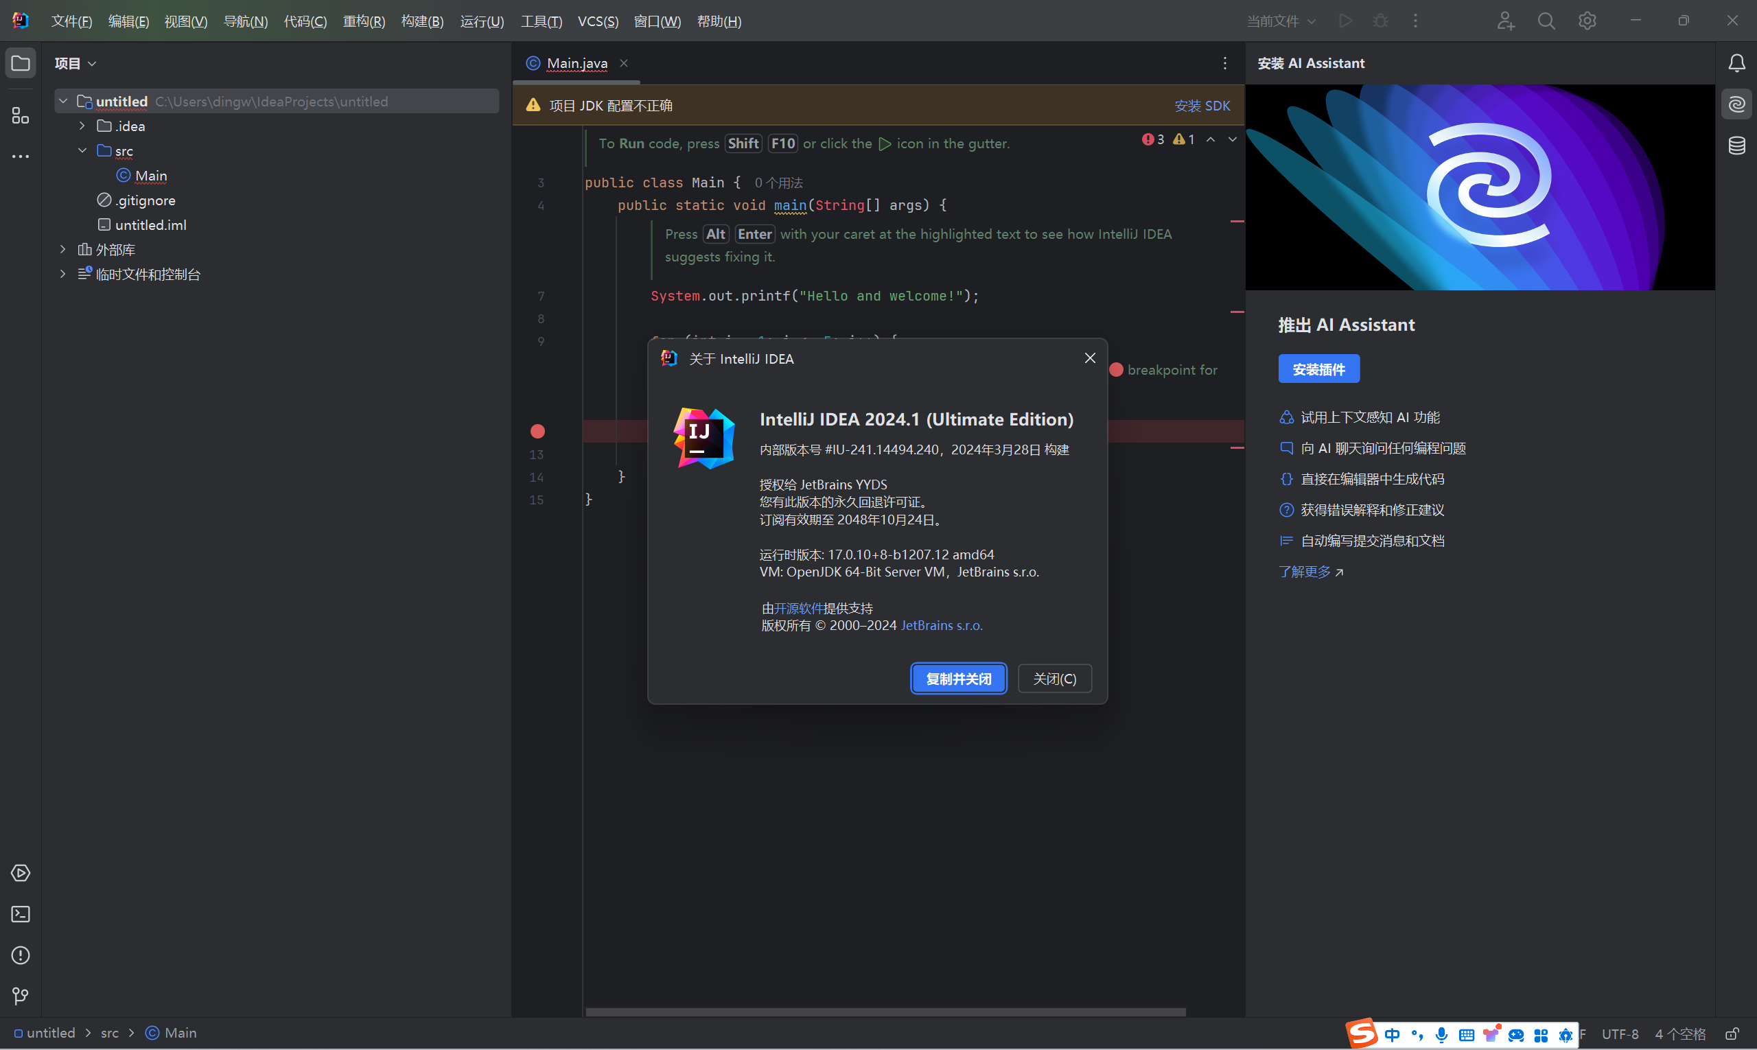
Task: Click the 安装 SDK link
Action: point(1202,106)
